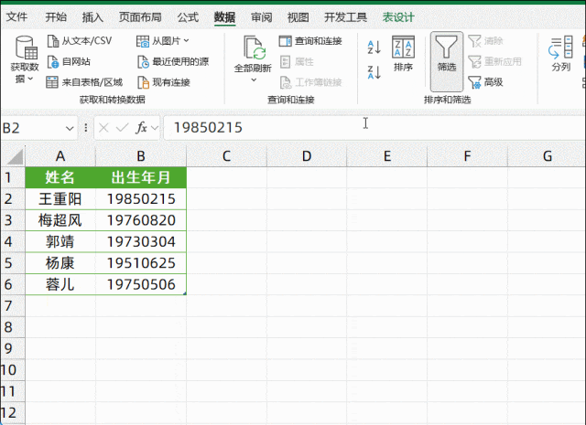
Task: Click the 分列 text to columns icon
Action: [x=561, y=48]
